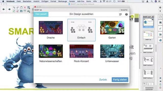The width and height of the screenshot is (163, 91).
Task: Click the delete page icon with red mark
Action: pos(18,11)
